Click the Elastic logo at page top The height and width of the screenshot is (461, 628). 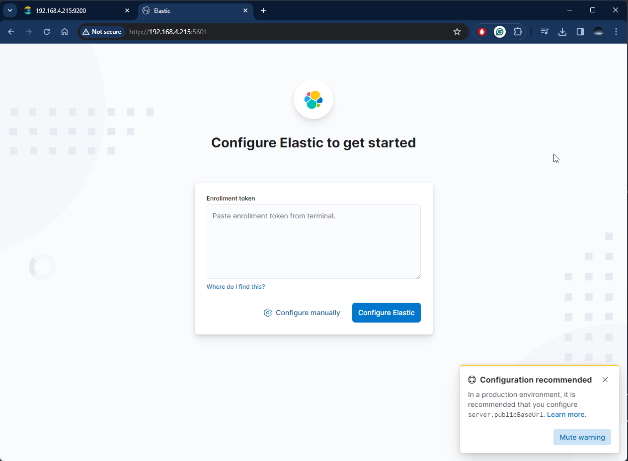coord(314,100)
